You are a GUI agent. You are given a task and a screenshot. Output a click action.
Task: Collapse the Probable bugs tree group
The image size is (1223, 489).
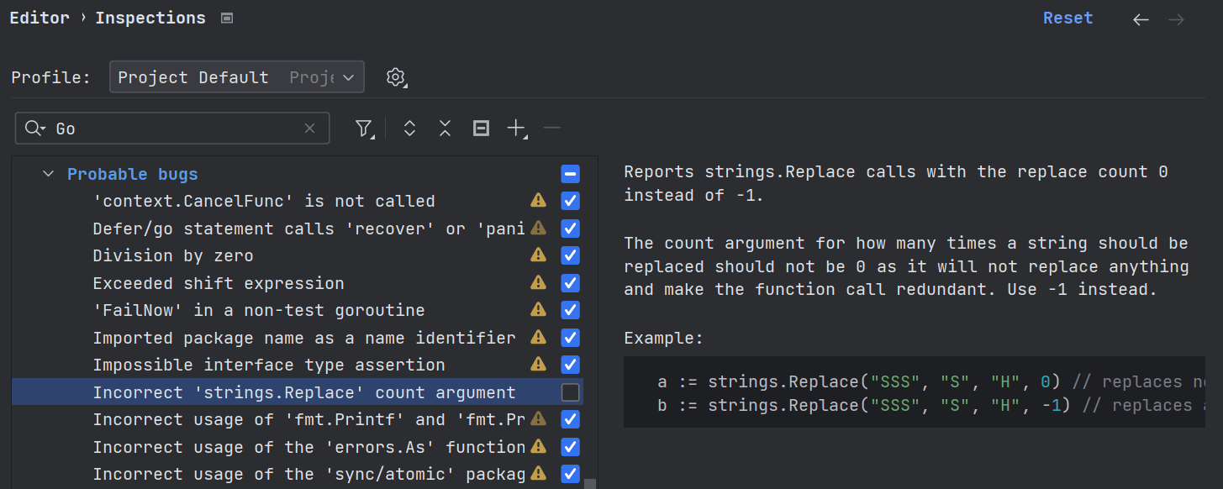pyautogui.click(x=48, y=175)
